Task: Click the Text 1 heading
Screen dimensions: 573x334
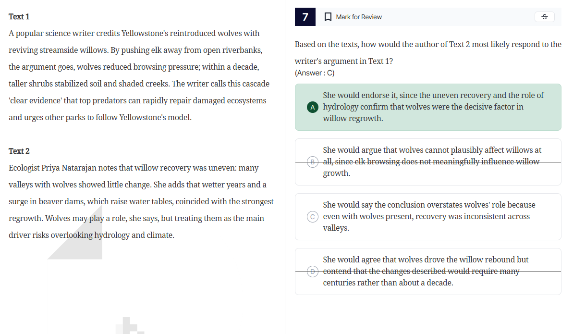Action: 19,16
